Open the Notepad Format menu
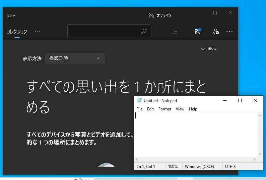This screenshot has height=180, width=266. click(165, 109)
